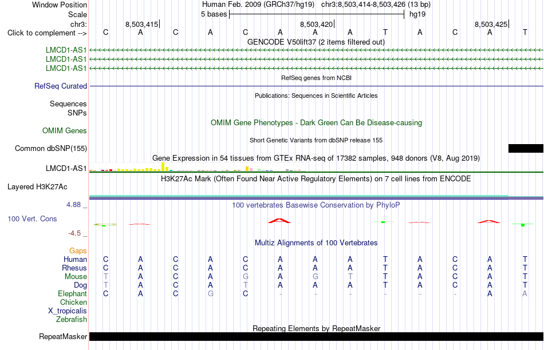Click the Layered H3K27Ac track label
The height and width of the screenshot is (350, 544).
coord(37,187)
